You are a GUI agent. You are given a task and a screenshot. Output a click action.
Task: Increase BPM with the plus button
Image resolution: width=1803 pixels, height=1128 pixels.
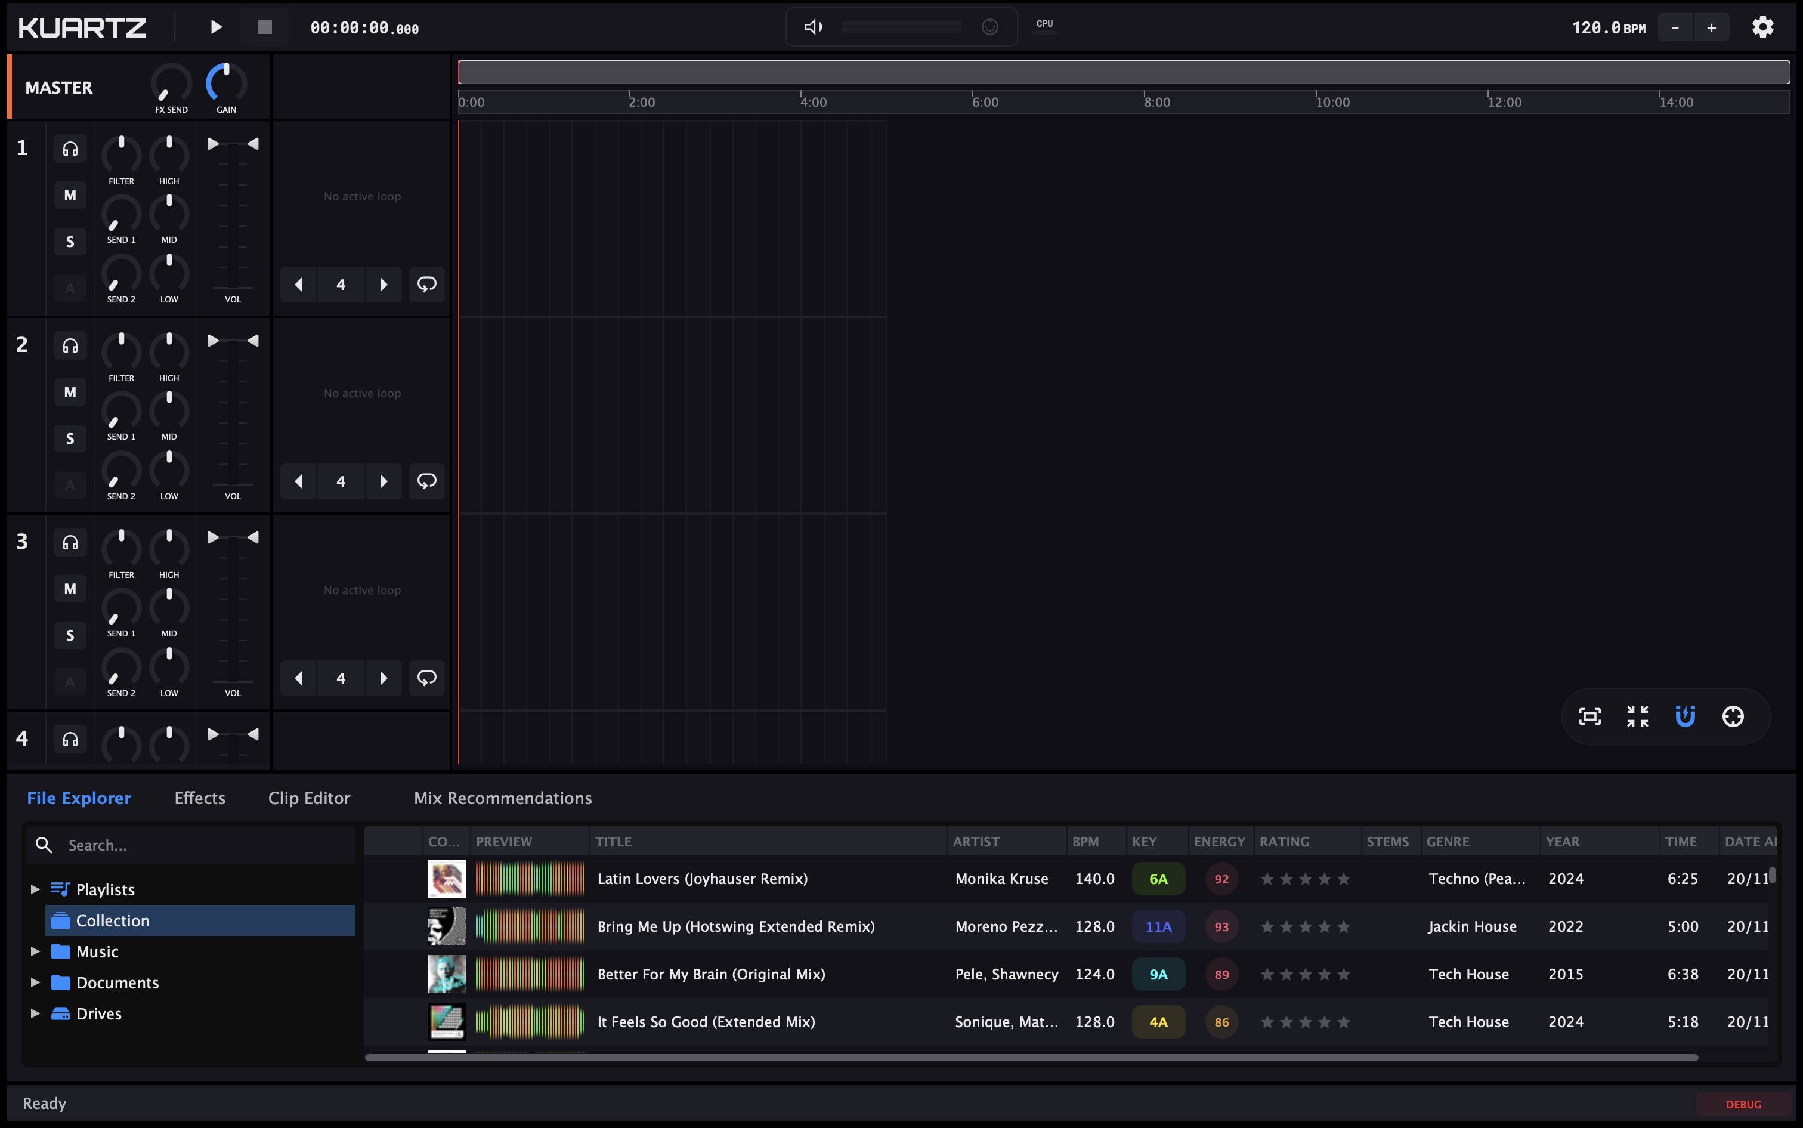(1711, 26)
